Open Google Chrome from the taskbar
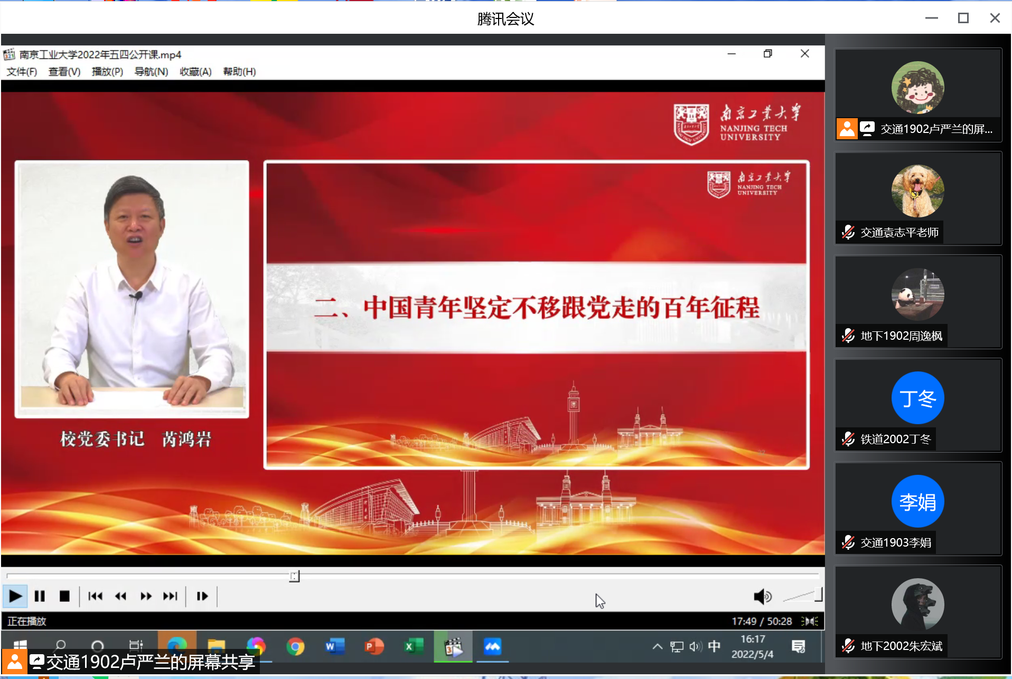The image size is (1012, 679). click(295, 646)
